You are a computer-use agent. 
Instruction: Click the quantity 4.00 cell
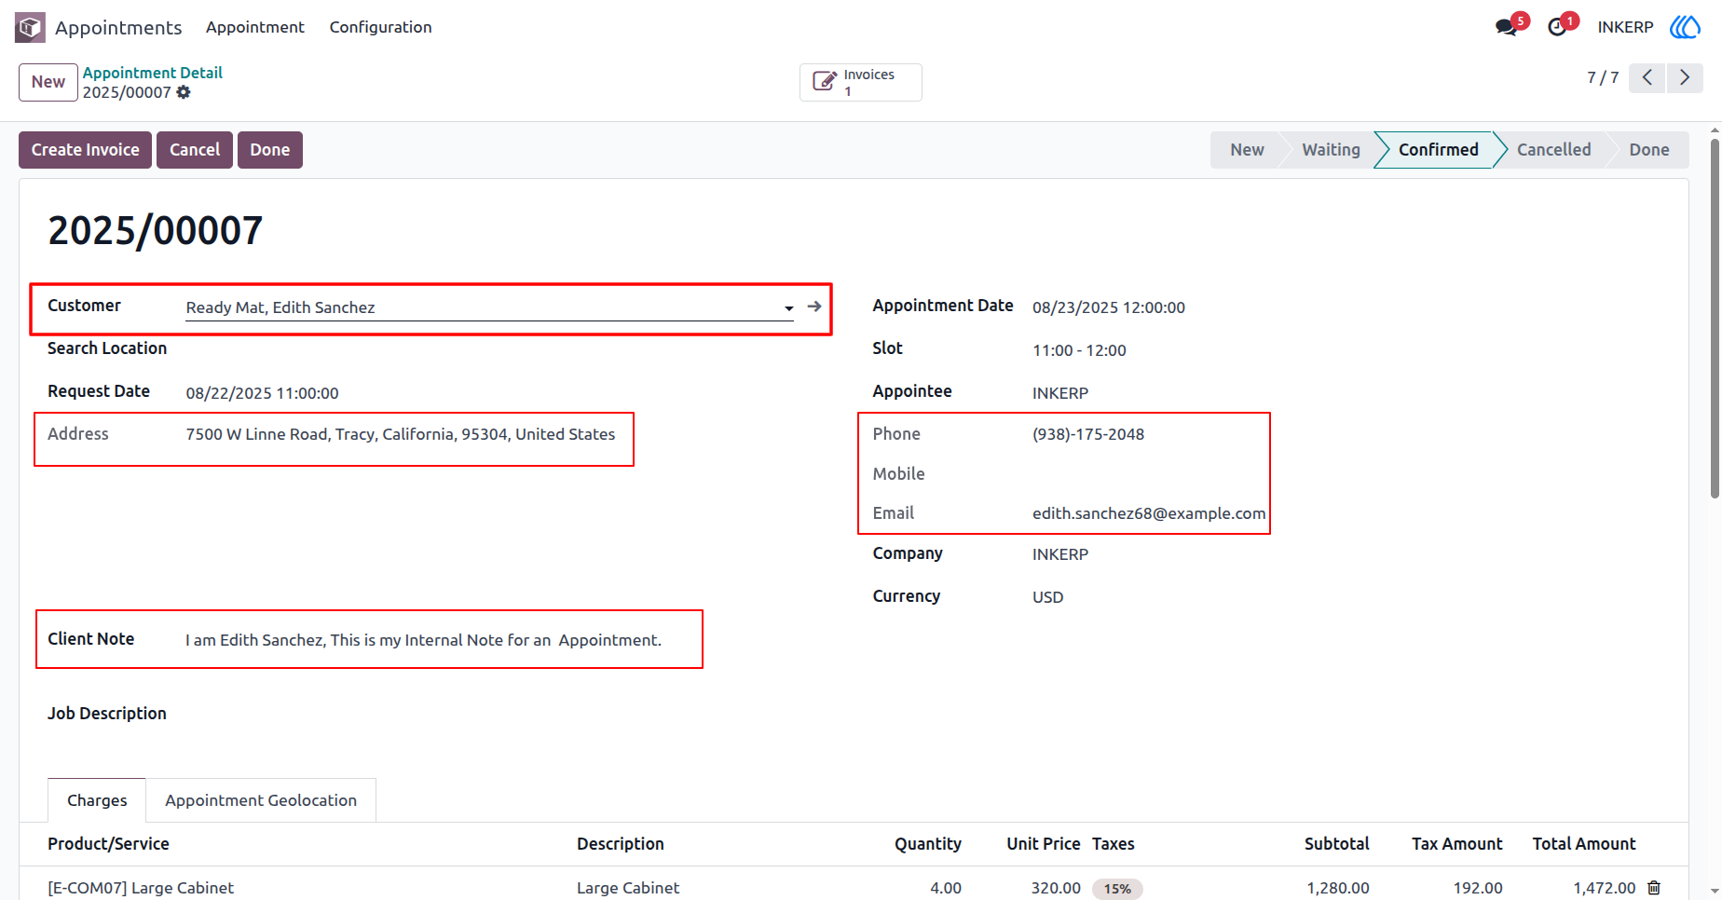click(946, 888)
